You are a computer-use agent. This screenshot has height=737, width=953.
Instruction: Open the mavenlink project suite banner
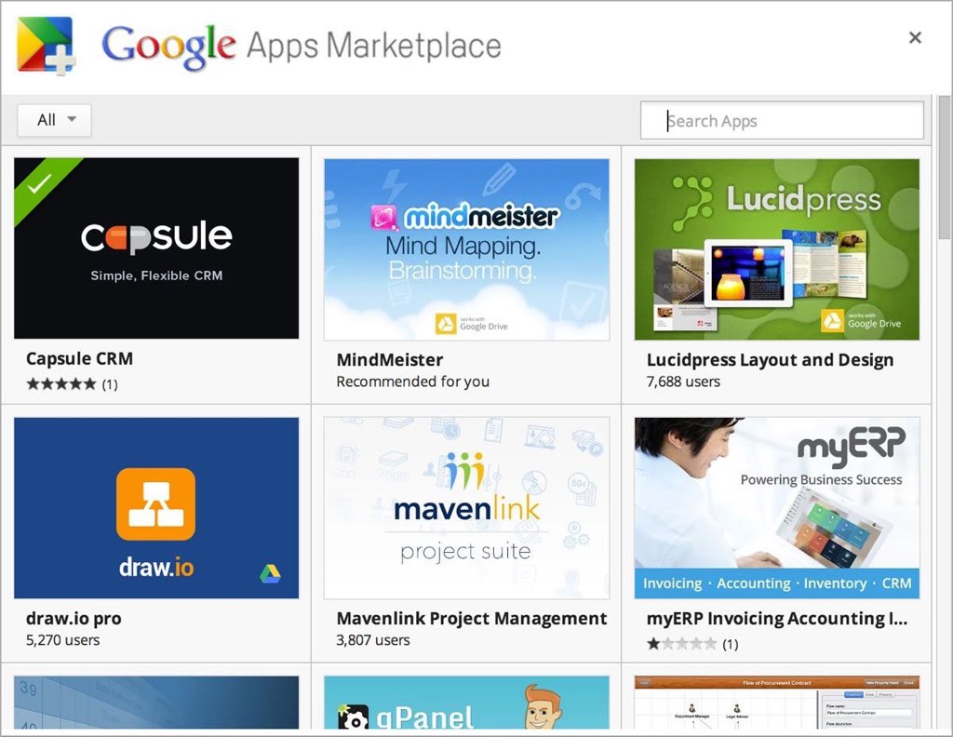tap(466, 508)
